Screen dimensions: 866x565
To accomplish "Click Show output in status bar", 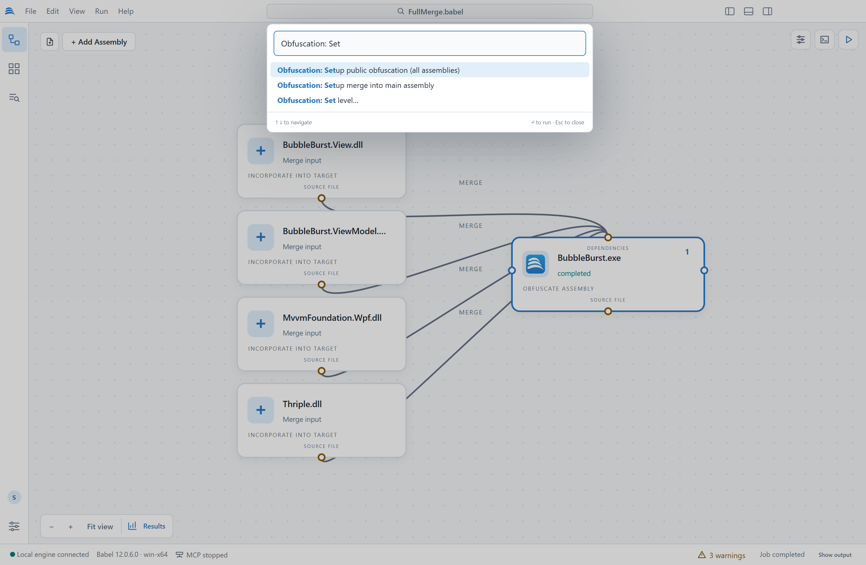I will pyautogui.click(x=835, y=555).
